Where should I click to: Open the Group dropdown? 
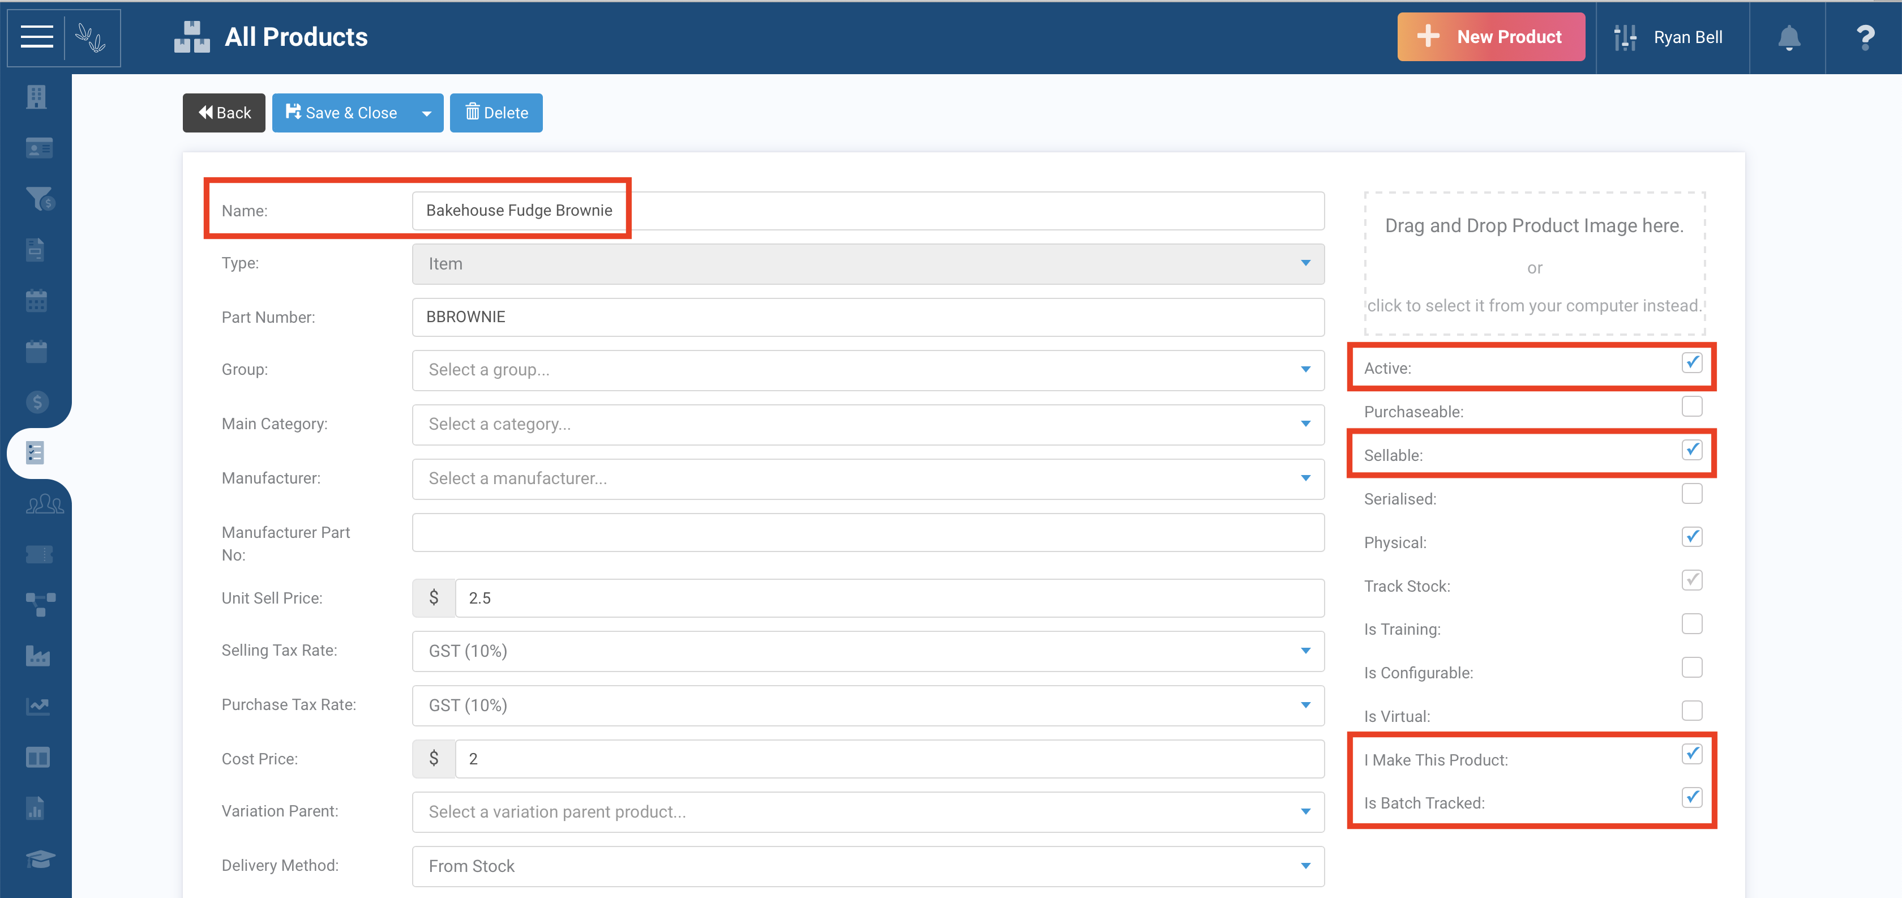click(868, 370)
